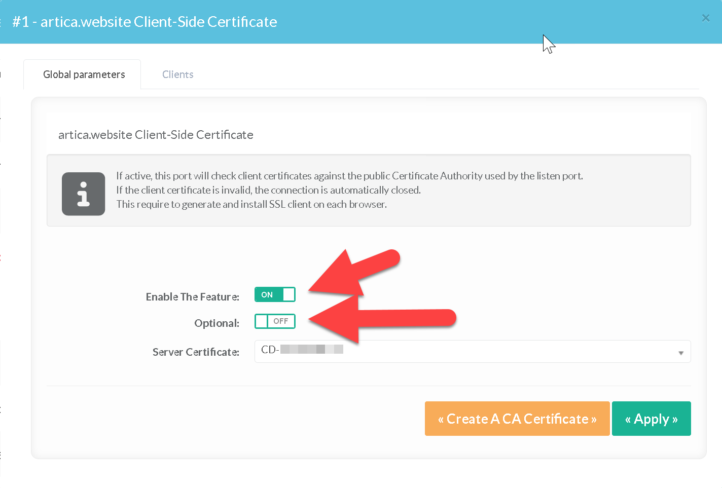722x488 pixels.
Task: Click the 'If active, this port' info line
Action: tap(349, 176)
